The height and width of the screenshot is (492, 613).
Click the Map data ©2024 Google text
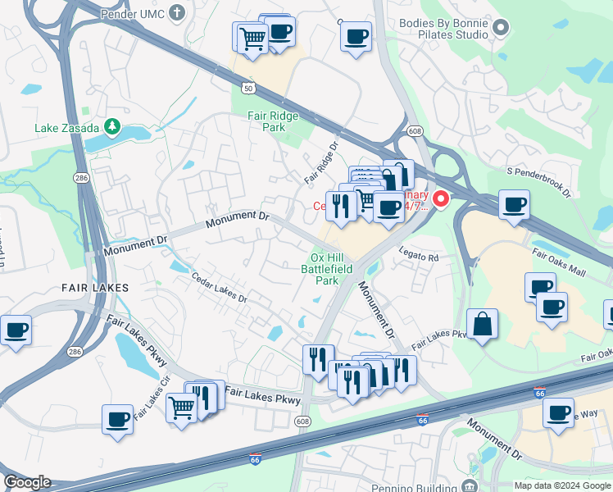561,485
